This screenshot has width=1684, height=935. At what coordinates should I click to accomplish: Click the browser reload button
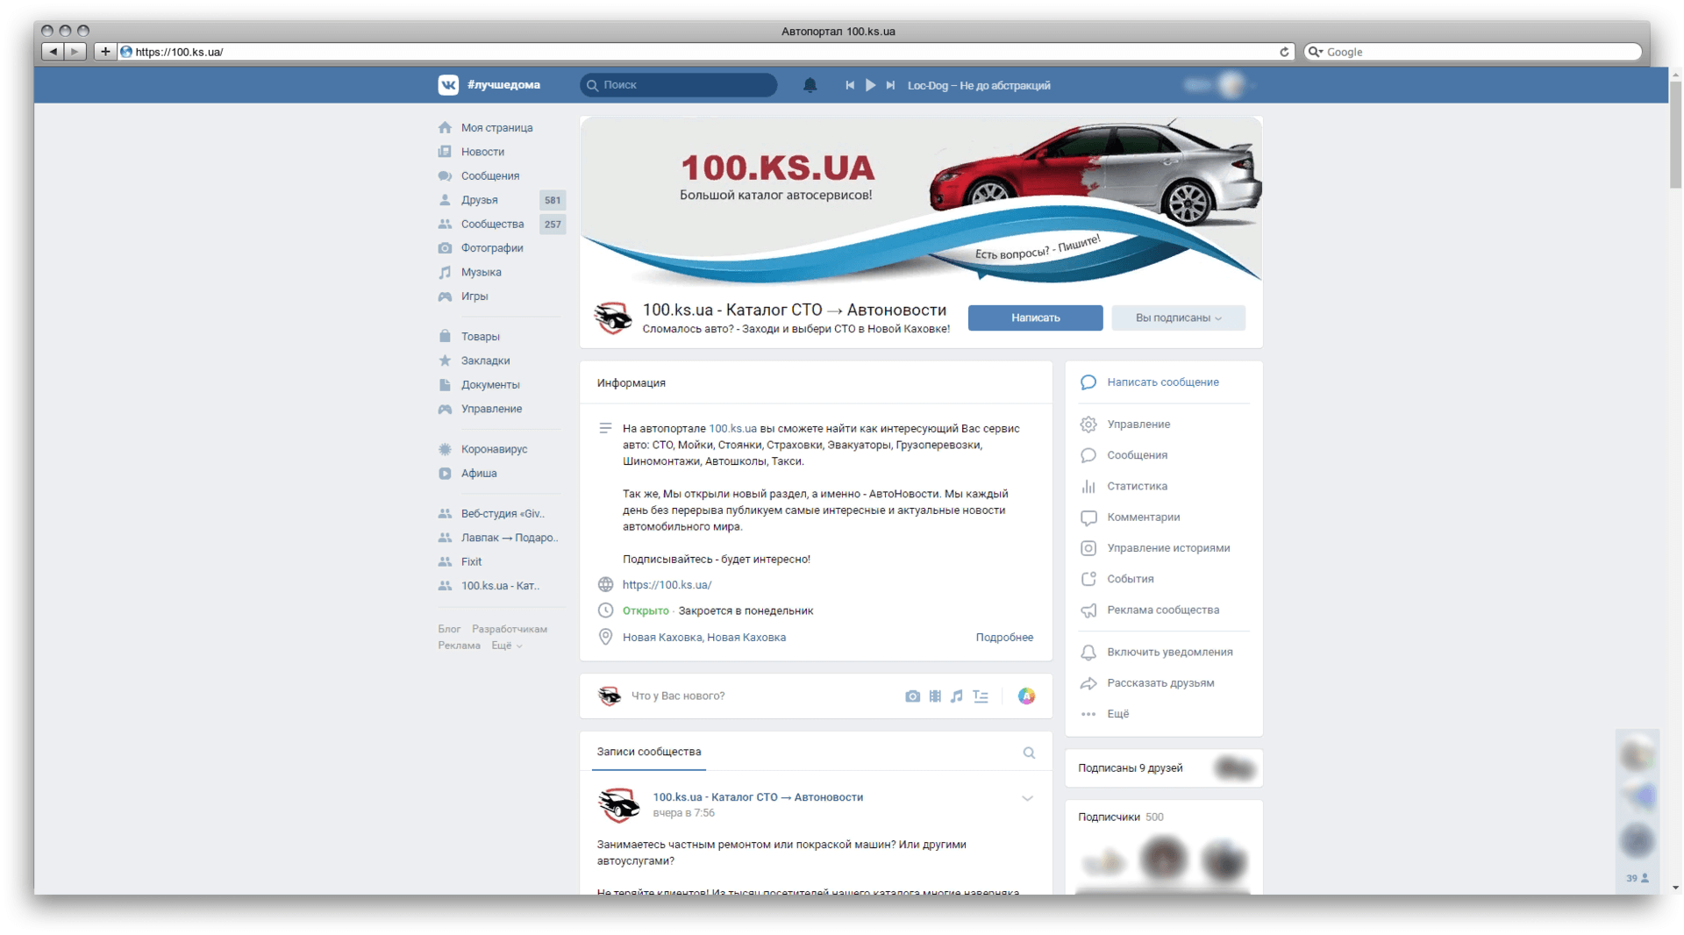click(1284, 52)
